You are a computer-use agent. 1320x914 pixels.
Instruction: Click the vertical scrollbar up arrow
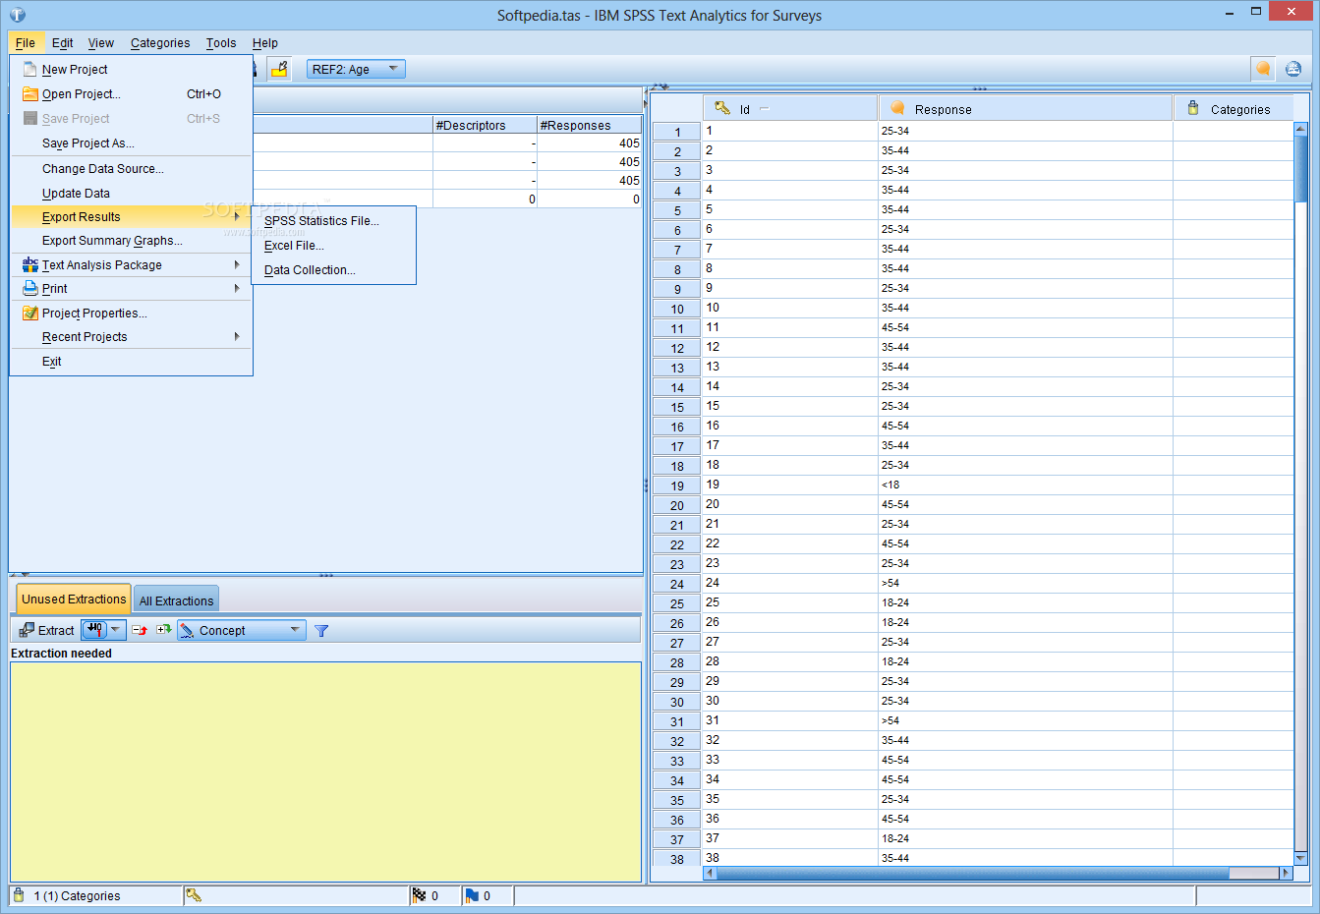coord(1300,129)
